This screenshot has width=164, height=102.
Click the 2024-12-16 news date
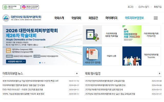click(x=74, y=81)
